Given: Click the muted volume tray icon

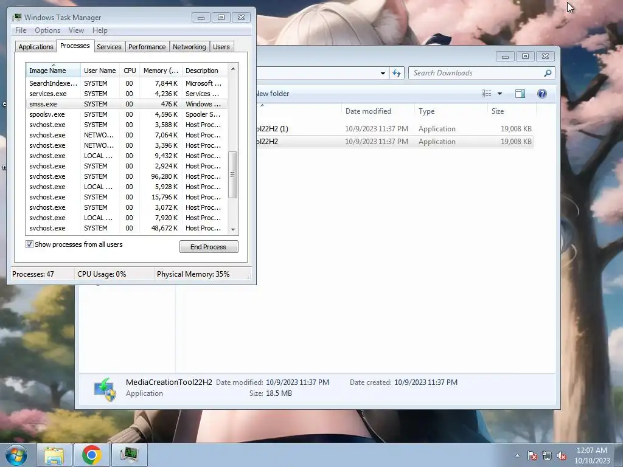Looking at the screenshot, I should click(x=562, y=455).
